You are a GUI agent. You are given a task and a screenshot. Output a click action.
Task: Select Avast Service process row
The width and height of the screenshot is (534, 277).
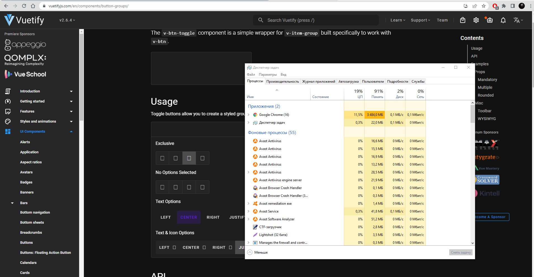click(x=335, y=211)
